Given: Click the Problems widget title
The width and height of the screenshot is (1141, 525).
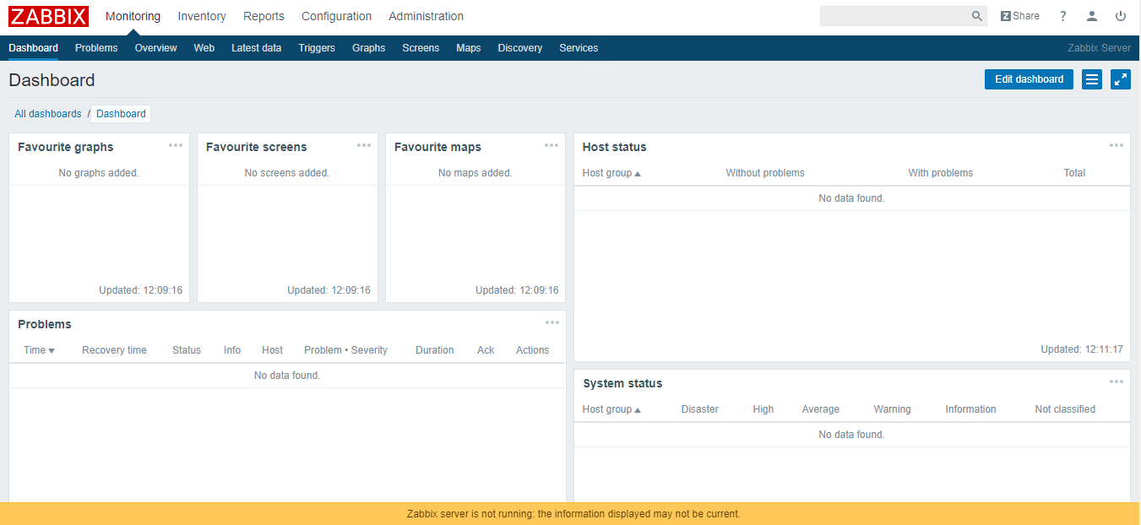Looking at the screenshot, I should 45,324.
